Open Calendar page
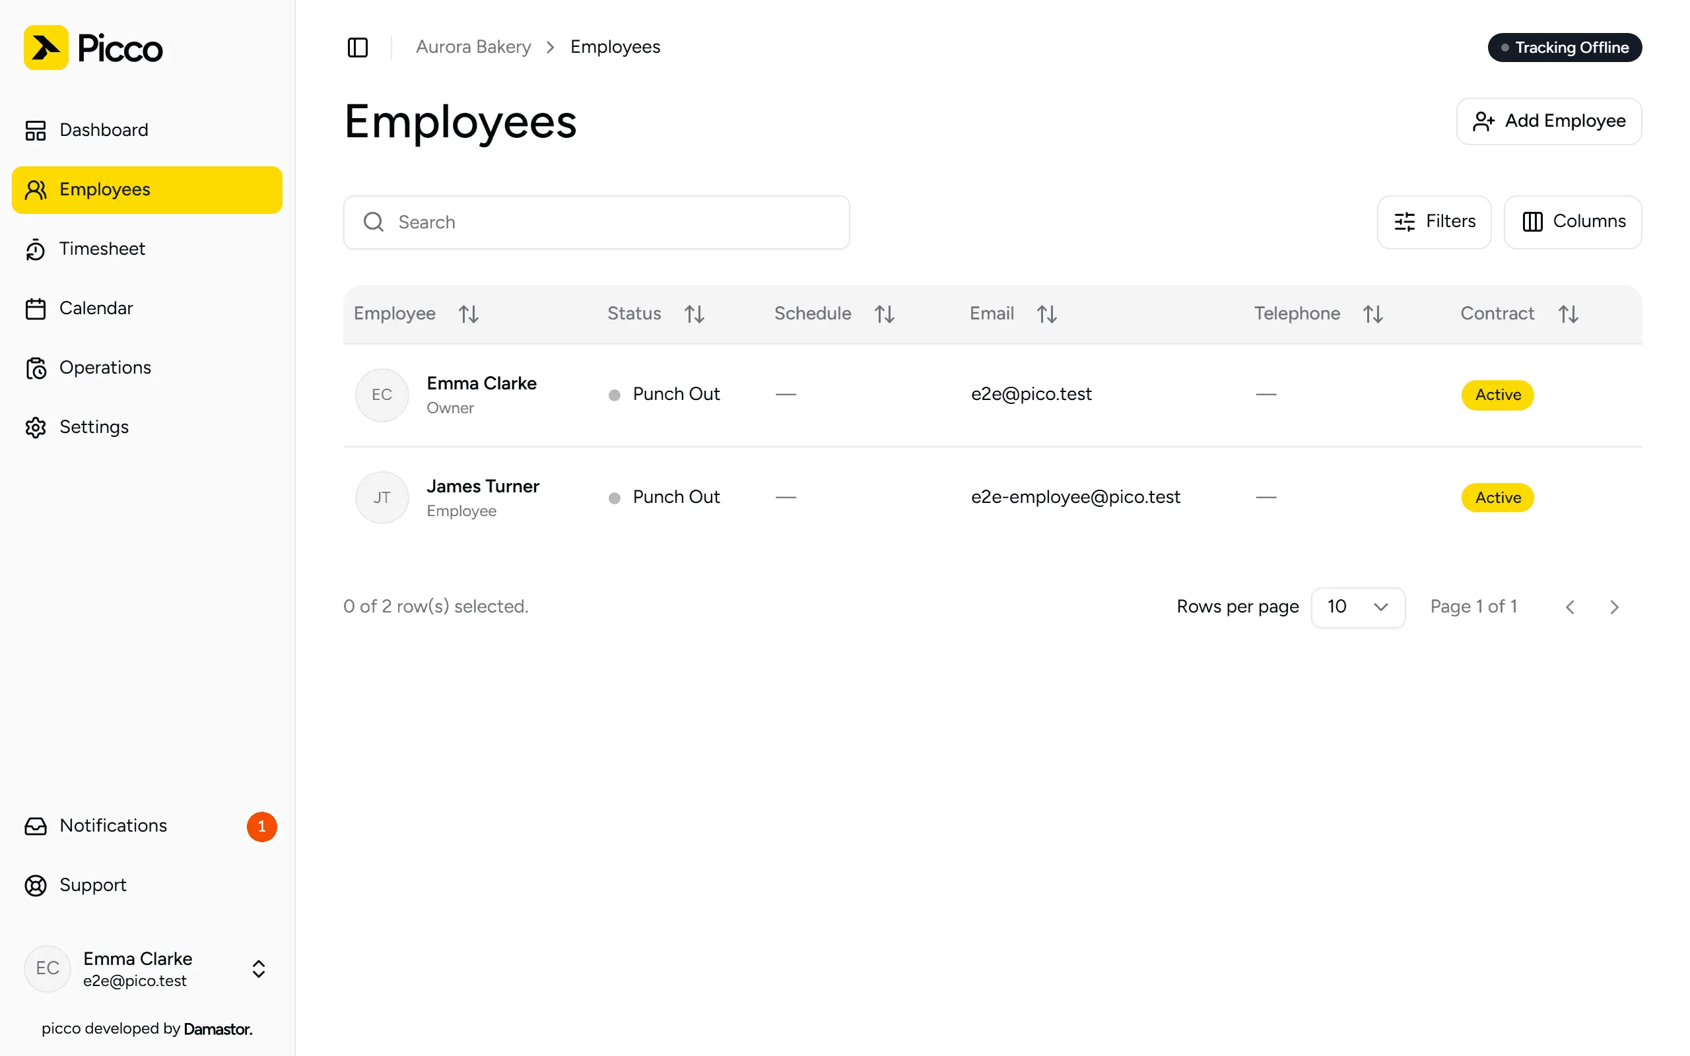 point(147,308)
